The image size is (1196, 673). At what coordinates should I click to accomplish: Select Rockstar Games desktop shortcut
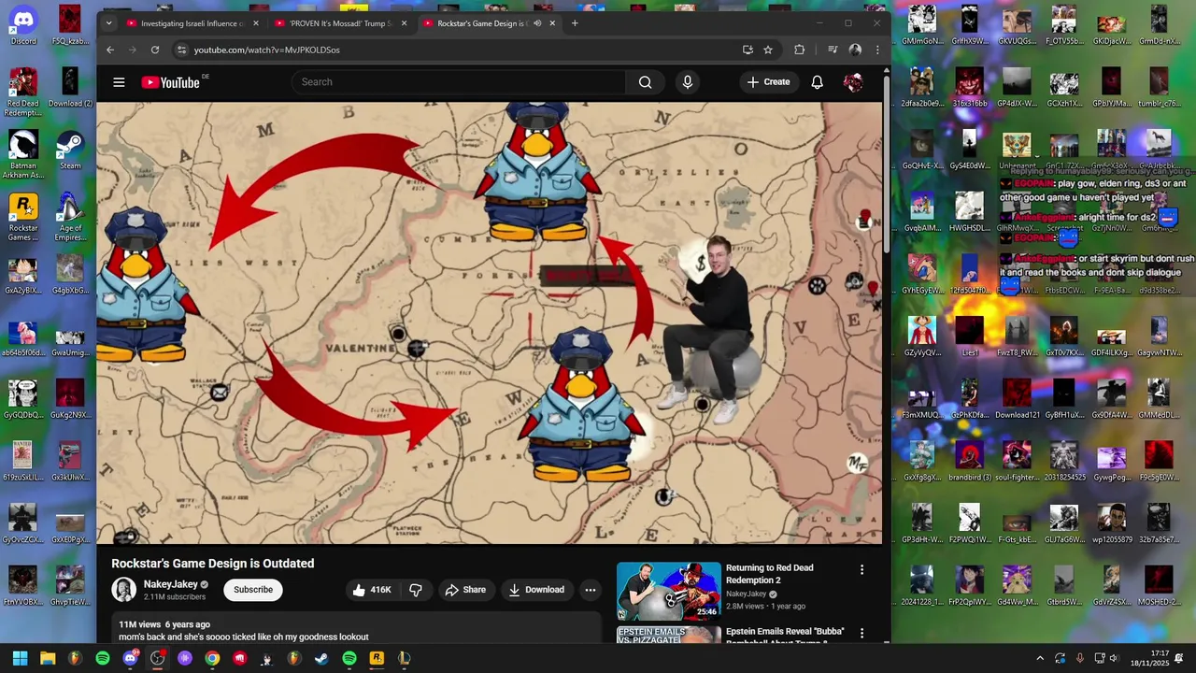click(23, 217)
